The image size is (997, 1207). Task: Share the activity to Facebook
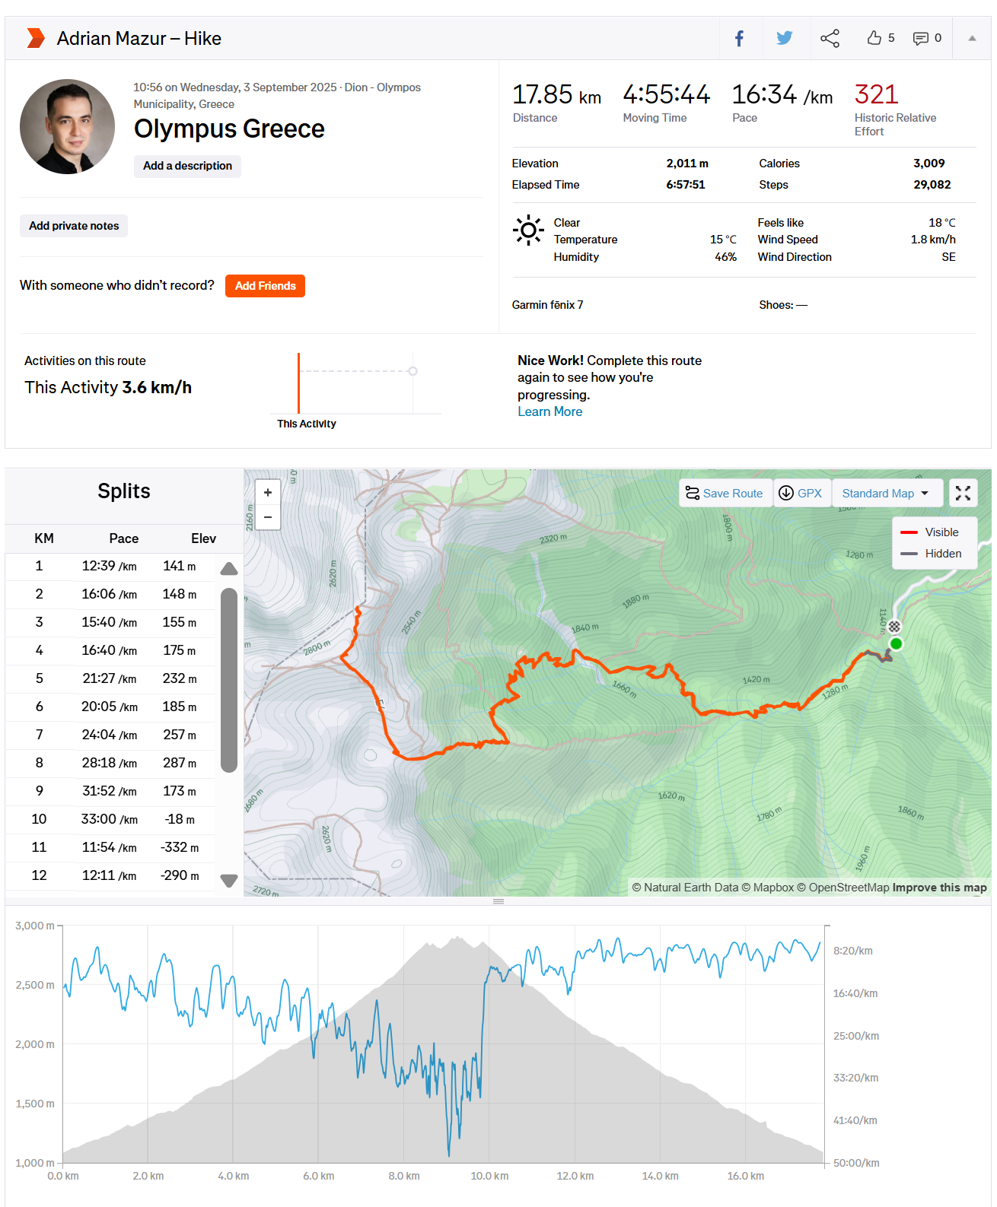(x=740, y=38)
